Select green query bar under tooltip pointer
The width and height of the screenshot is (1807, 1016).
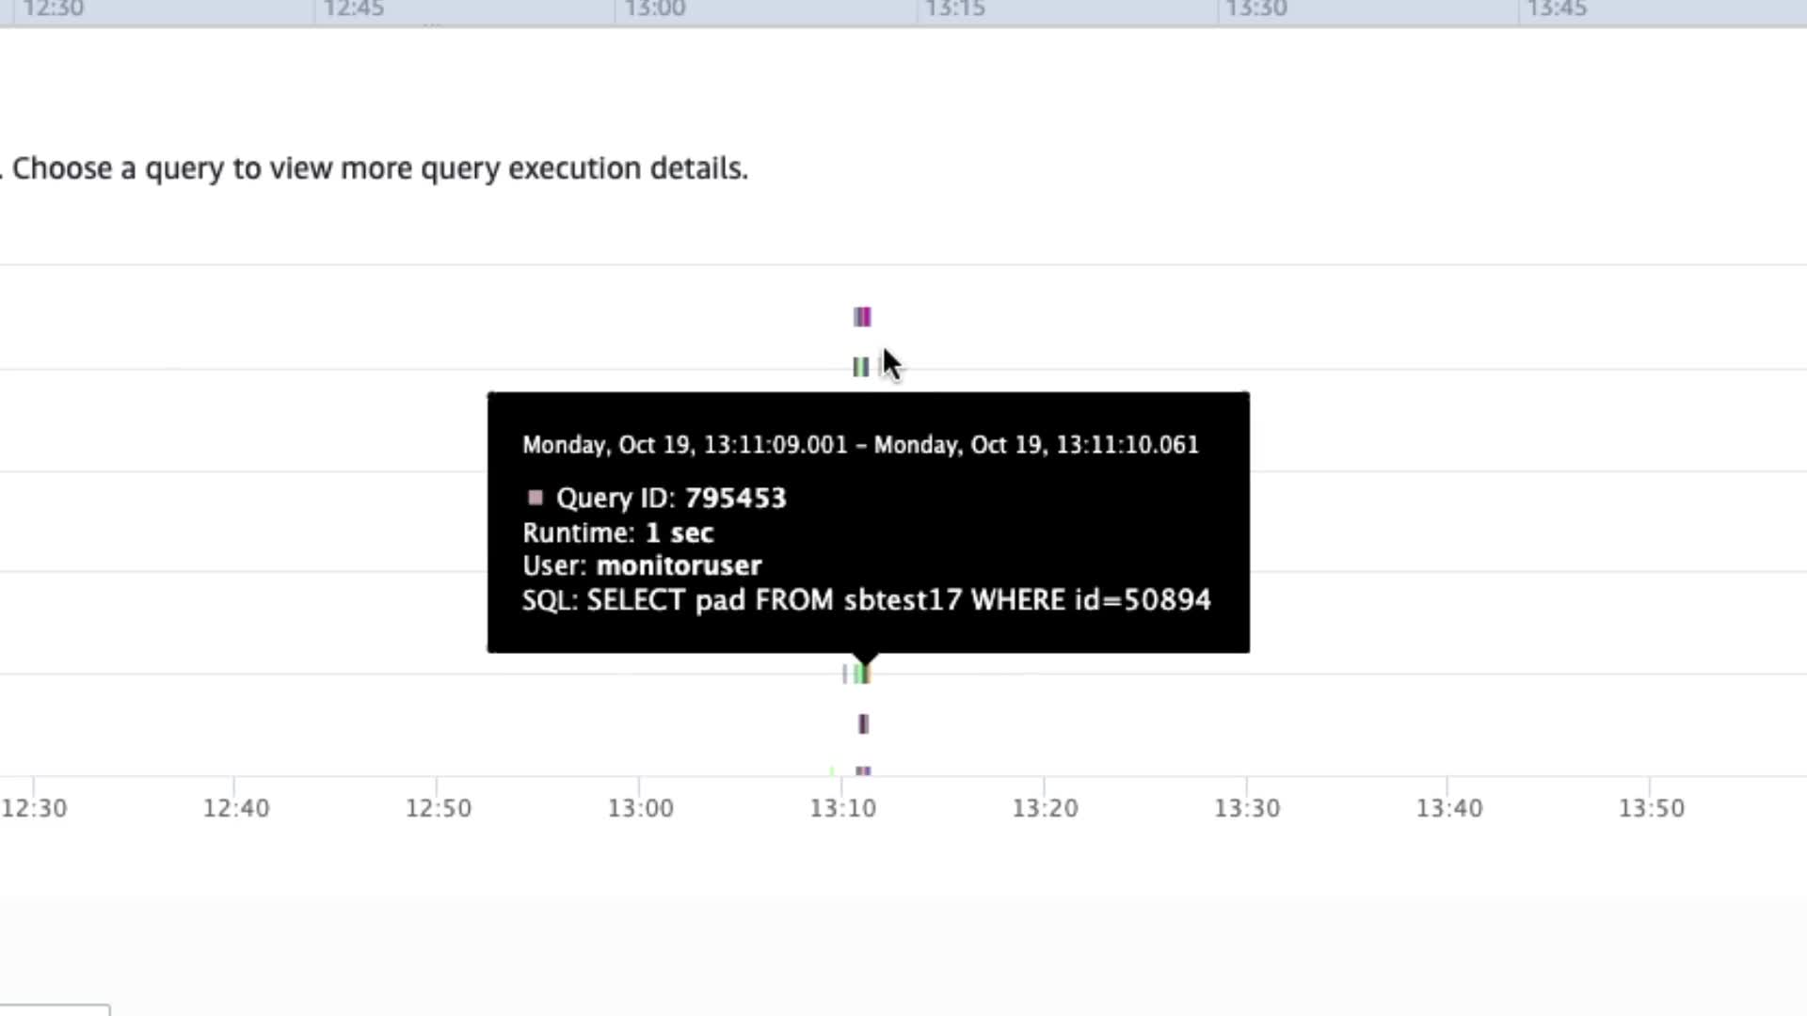(861, 674)
